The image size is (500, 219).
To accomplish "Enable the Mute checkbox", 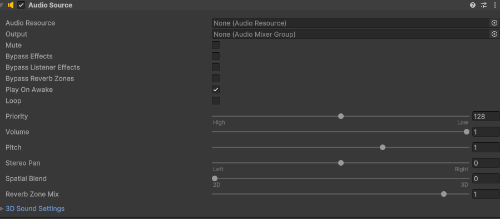I will tap(216, 45).
